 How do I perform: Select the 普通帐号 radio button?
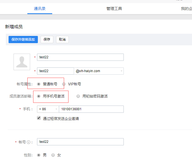pyautogui.click(x=39, y=84)
